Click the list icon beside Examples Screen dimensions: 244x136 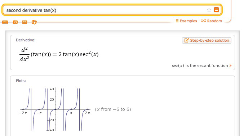(x=177, y=21)
